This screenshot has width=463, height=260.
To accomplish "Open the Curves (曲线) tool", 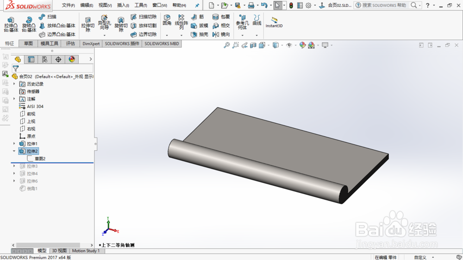I will [x=257, y=20].
